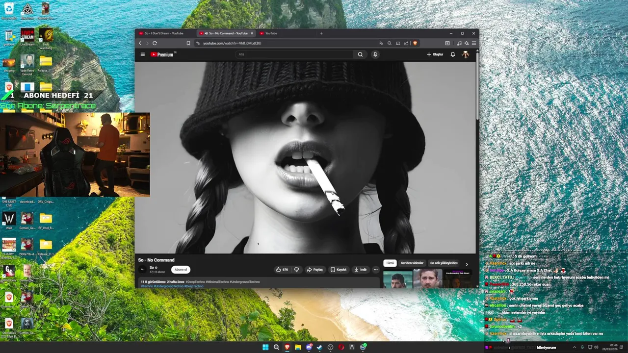Open a new browser tab
The height and width of the screenshot is (353, 628).
(321, 33)
